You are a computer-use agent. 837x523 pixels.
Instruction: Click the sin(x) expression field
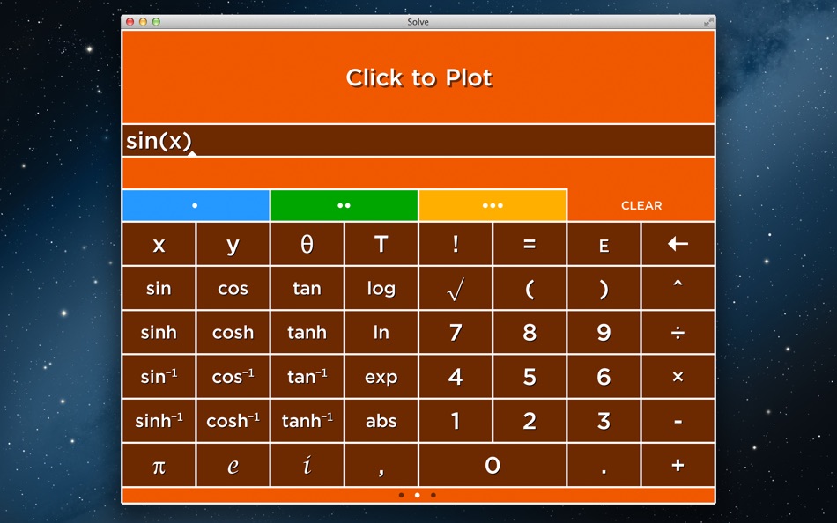pos(418,141)
